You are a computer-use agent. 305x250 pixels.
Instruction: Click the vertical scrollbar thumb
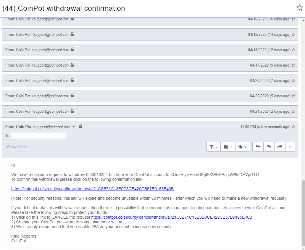pos(303,214)
